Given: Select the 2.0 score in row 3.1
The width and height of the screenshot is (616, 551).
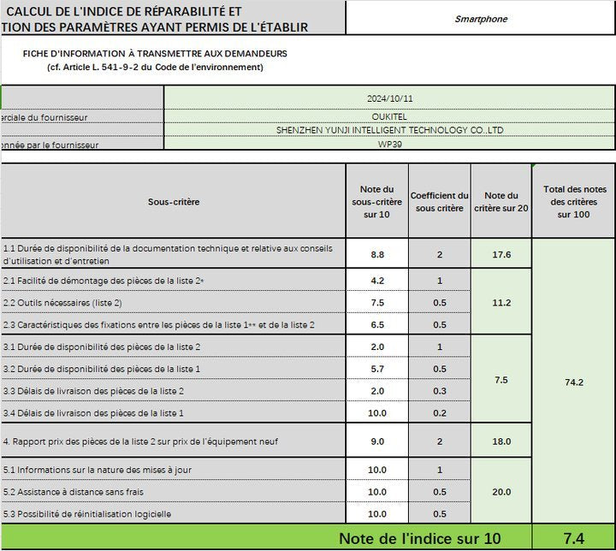Looking at the screenshot, I should point(376,347).
